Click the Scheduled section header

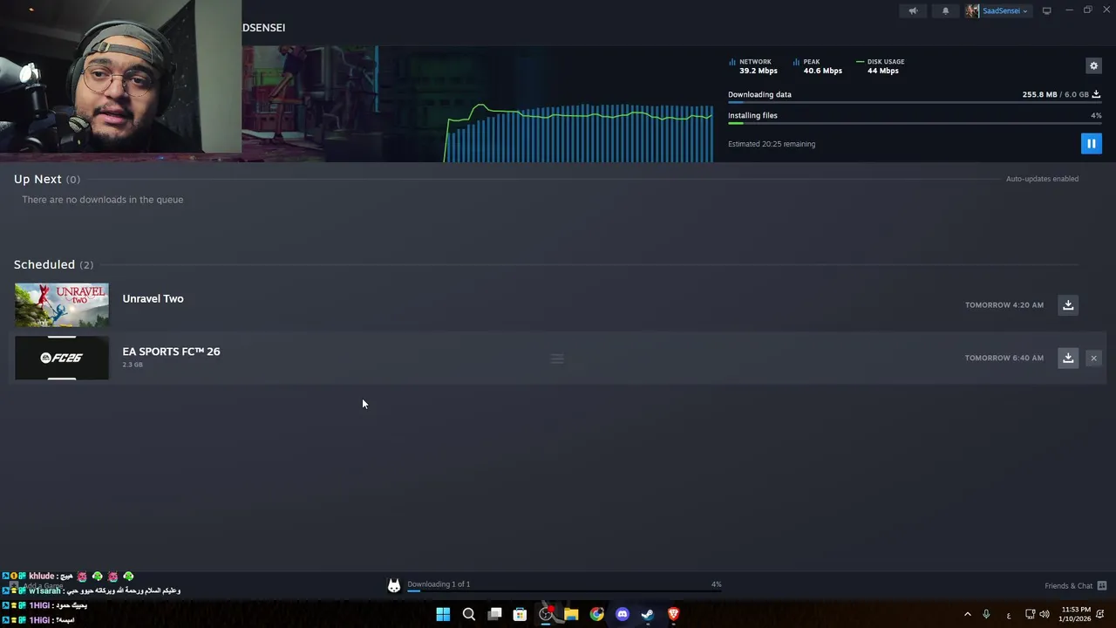click(x=53, y=264)
